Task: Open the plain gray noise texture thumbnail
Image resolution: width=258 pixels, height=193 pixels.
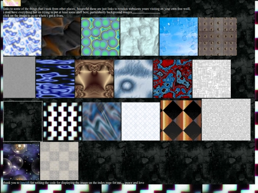Action: point(19,77)
